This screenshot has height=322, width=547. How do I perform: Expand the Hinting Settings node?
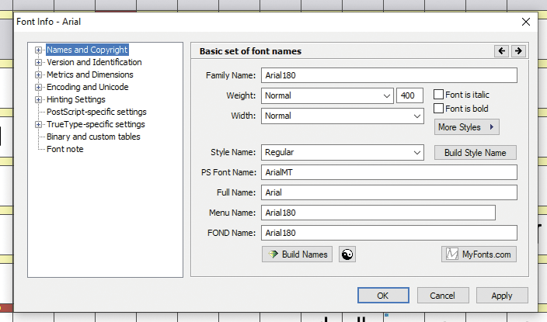38,99
